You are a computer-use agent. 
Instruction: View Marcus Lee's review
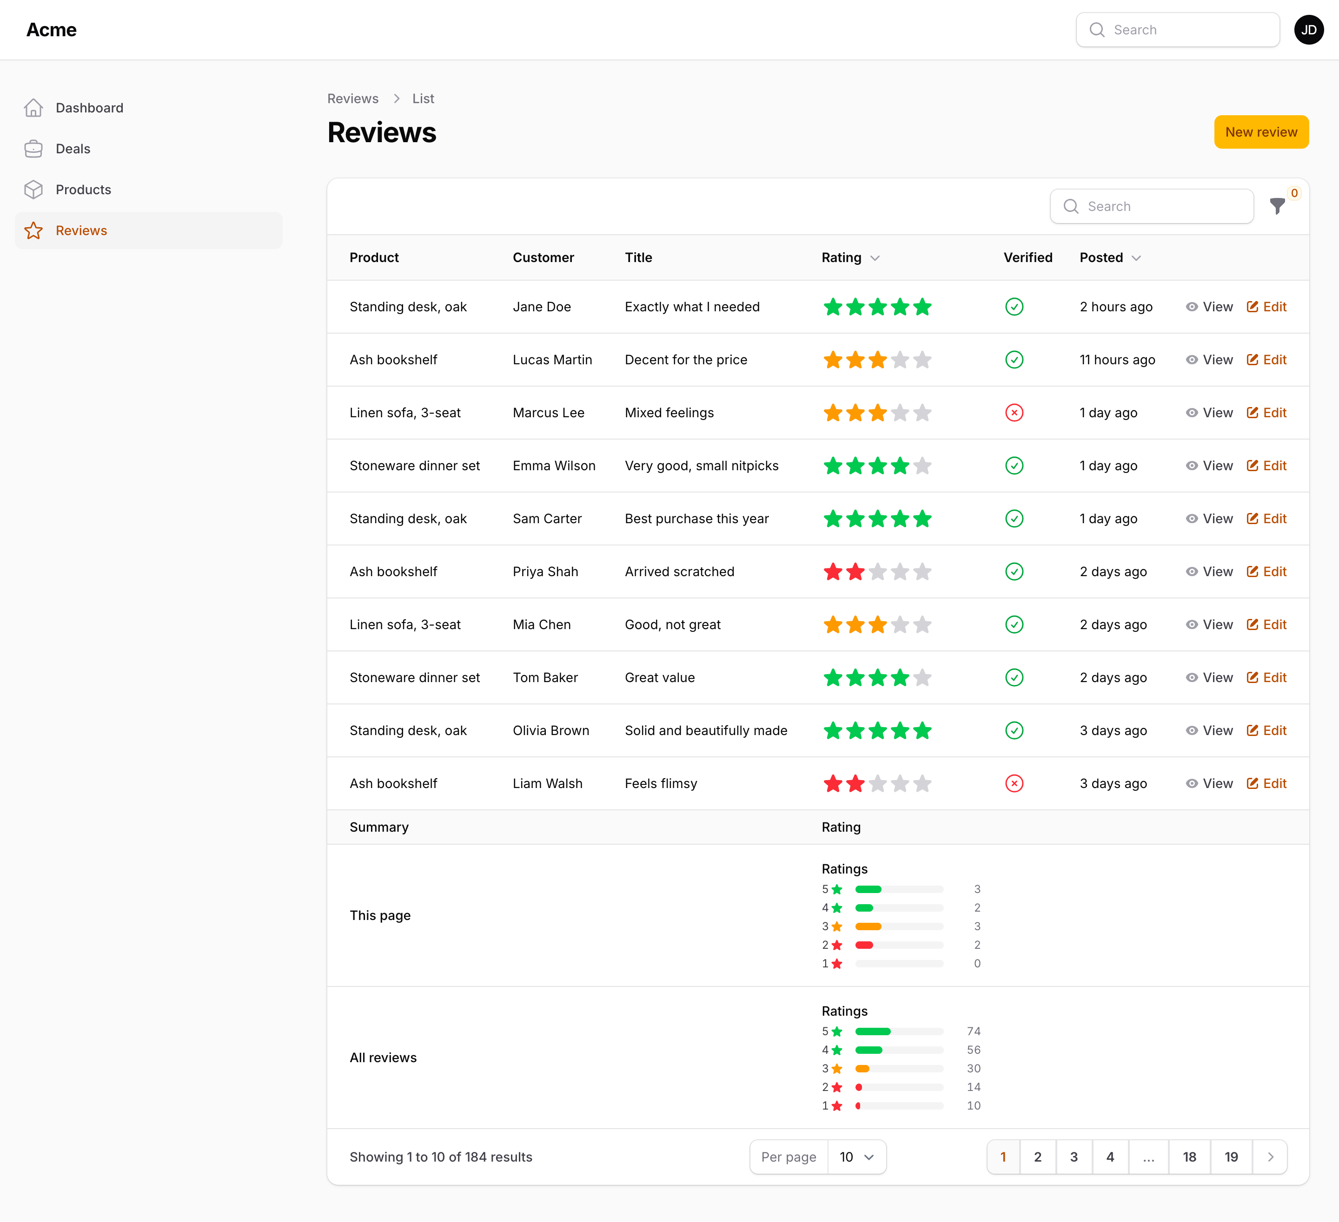[x=1209, y=413]
